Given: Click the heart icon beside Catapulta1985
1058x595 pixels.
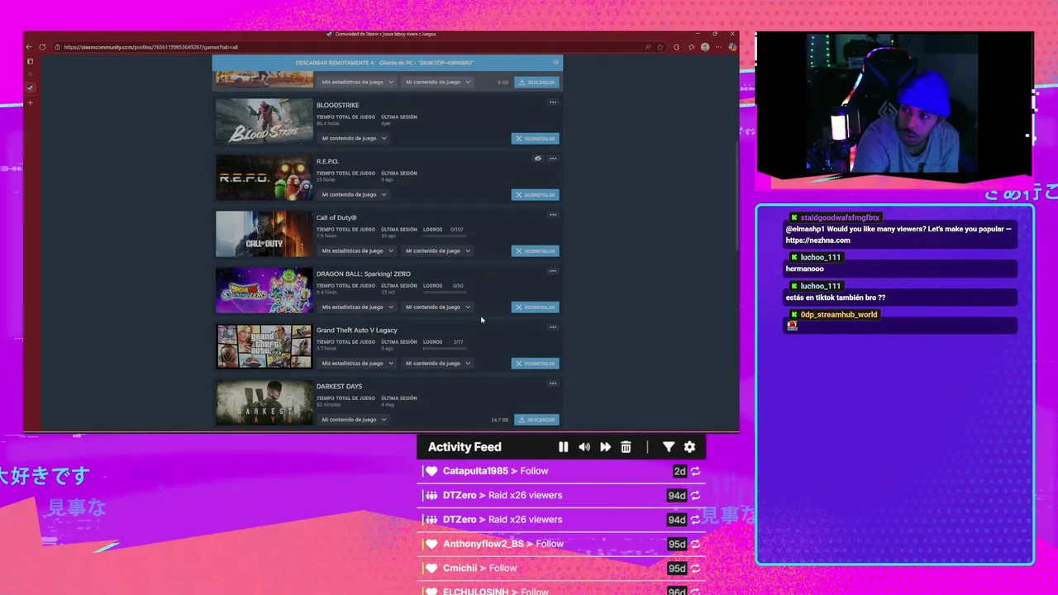Looking at the screenshot, I should tap(431, 471).
